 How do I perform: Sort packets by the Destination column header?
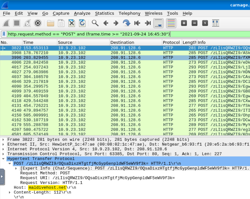(x=122, y=42)
